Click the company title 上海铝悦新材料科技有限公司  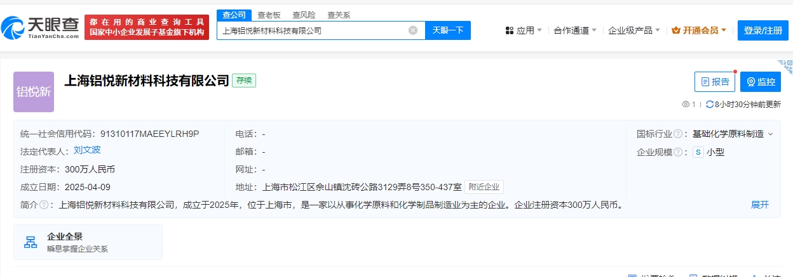coord(147,80)
